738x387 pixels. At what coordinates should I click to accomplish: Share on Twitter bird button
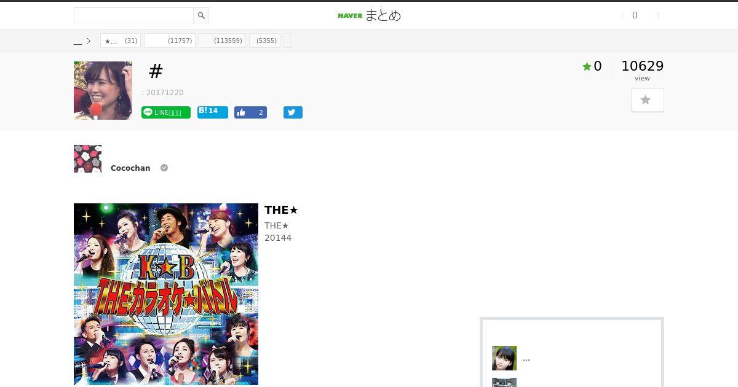point(293,112)
